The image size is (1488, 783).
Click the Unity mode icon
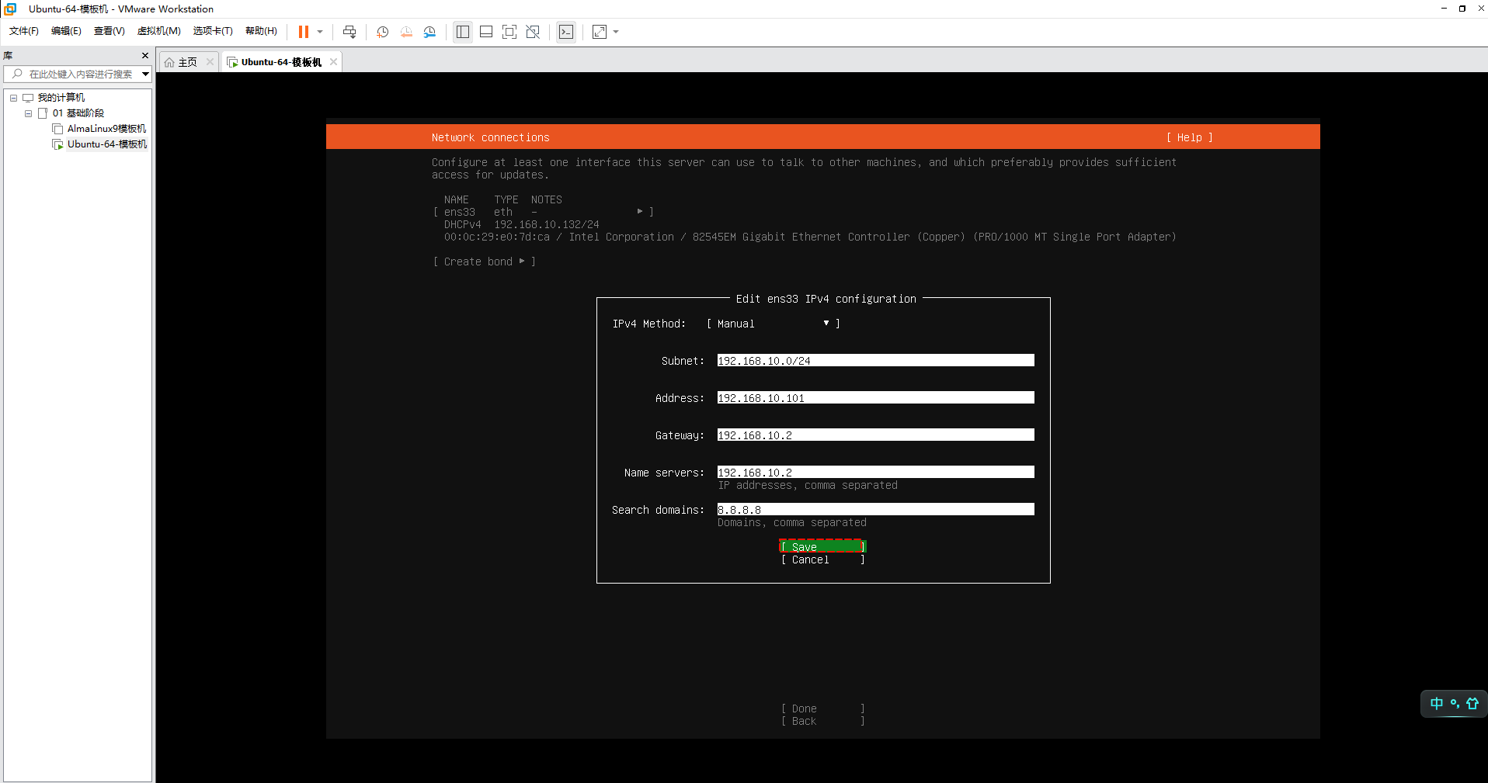pos(533,32)
